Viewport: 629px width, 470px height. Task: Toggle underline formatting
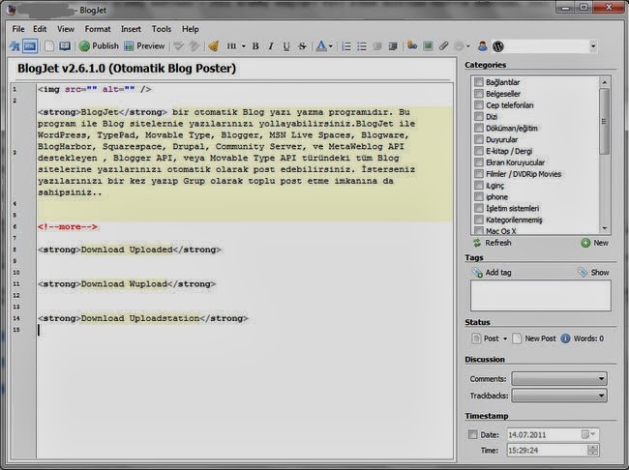tap(286, 46)
